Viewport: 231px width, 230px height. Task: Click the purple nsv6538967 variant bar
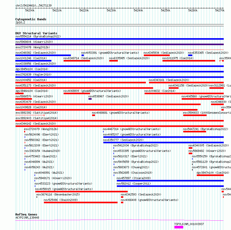[x=90, y=99]
